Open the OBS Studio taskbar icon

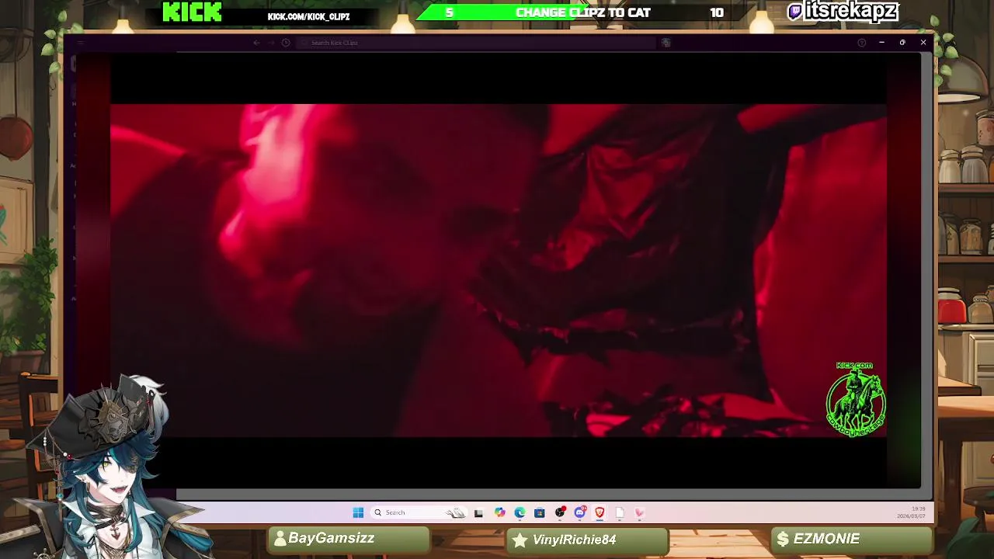pyautogui.click(x=560, y=512)
